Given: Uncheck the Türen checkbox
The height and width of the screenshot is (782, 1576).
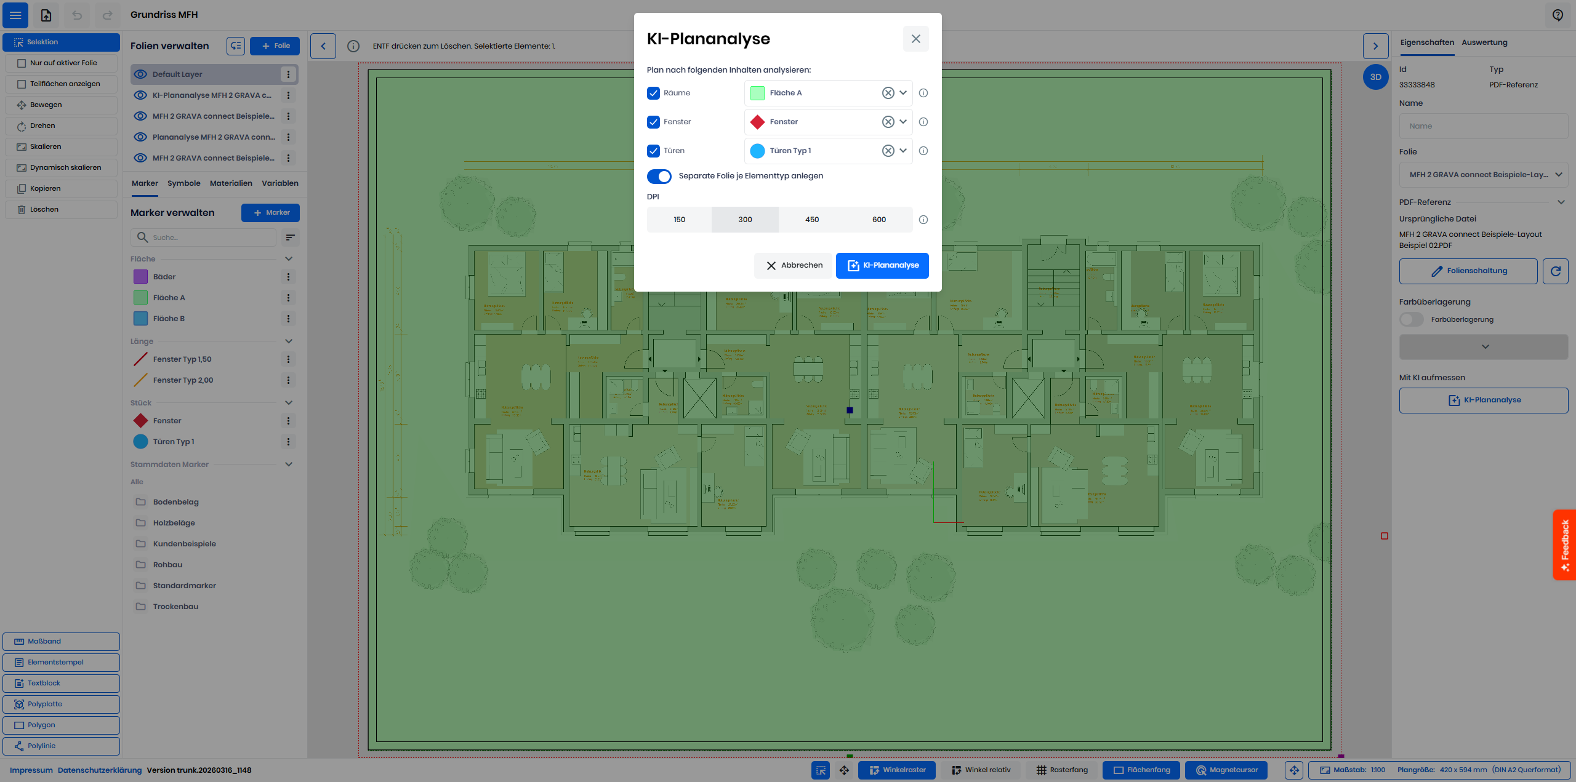Looking at the screenshot, I should [653, 151].
